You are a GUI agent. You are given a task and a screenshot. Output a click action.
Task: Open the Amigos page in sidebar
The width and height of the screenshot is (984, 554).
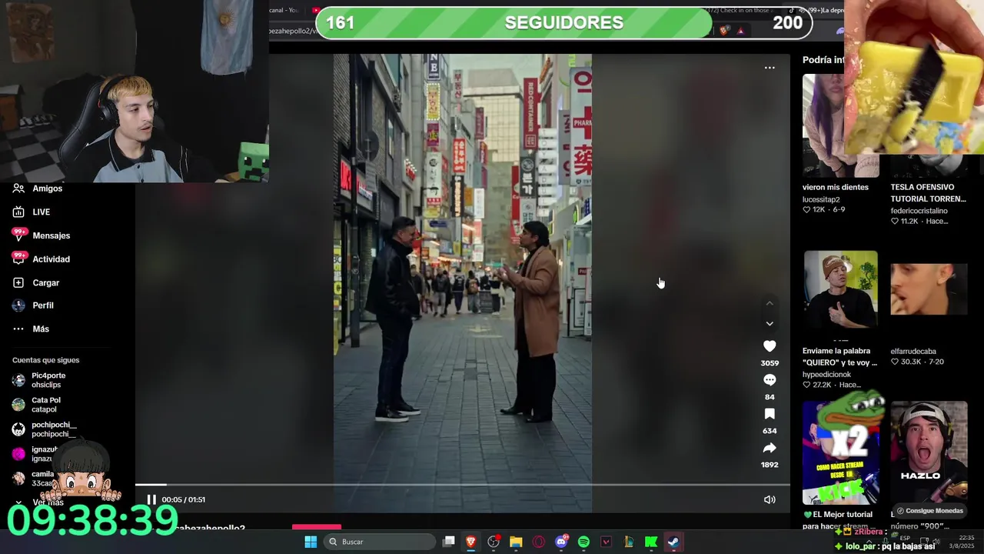47,189
